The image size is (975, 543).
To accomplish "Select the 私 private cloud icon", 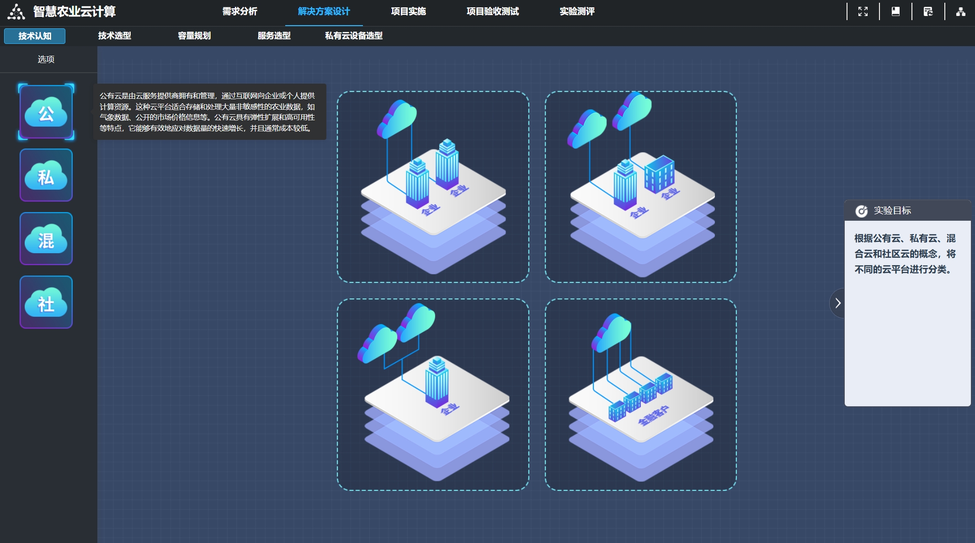I will (46, 175).
